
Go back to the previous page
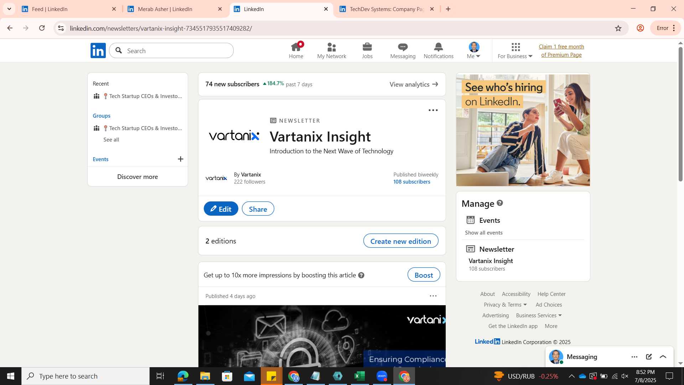pos(10,28)
